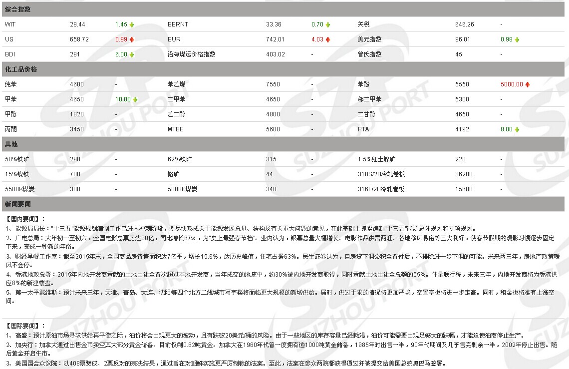Click the 纯苯 price 4600
The height and width of the screenshot is (369, 569).
[x=76, y=84]
